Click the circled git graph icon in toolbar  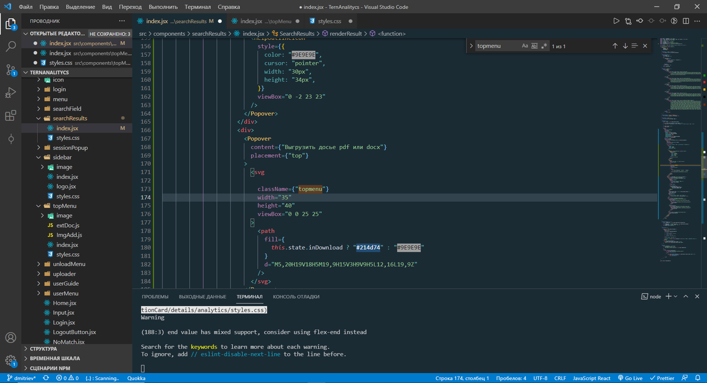[x=674, y=21]
